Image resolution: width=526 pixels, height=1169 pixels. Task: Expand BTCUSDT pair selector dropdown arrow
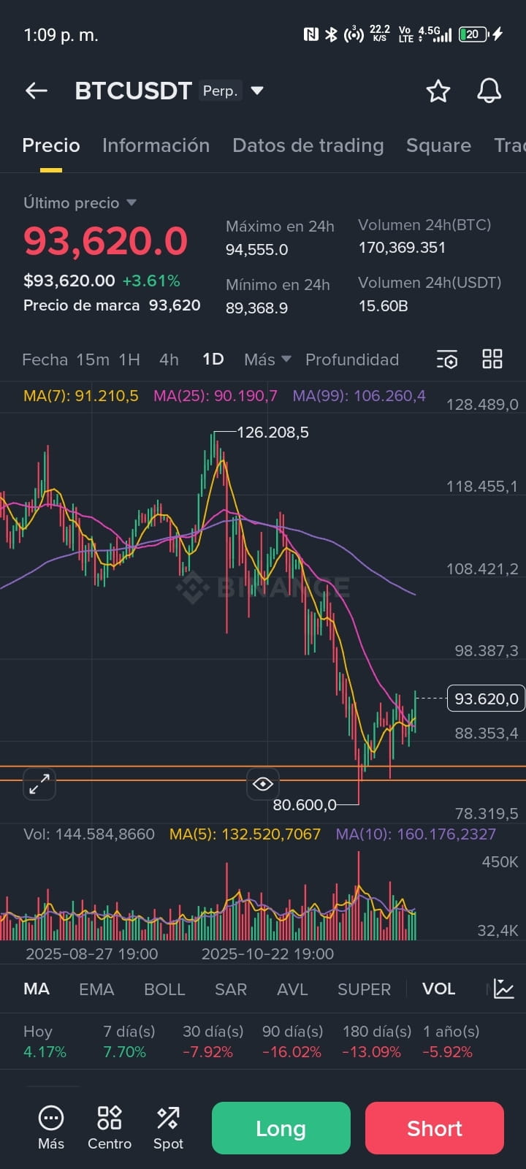[x=257, y=91]
